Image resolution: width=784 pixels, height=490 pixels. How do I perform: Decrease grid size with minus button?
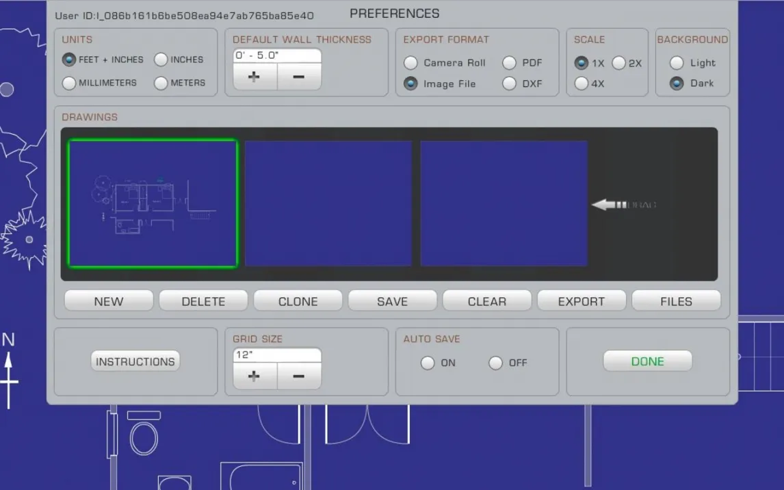point(298,376)
